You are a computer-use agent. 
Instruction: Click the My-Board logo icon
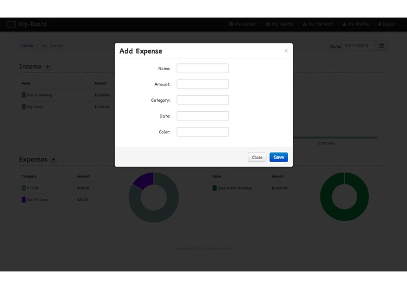pos(11,25)
